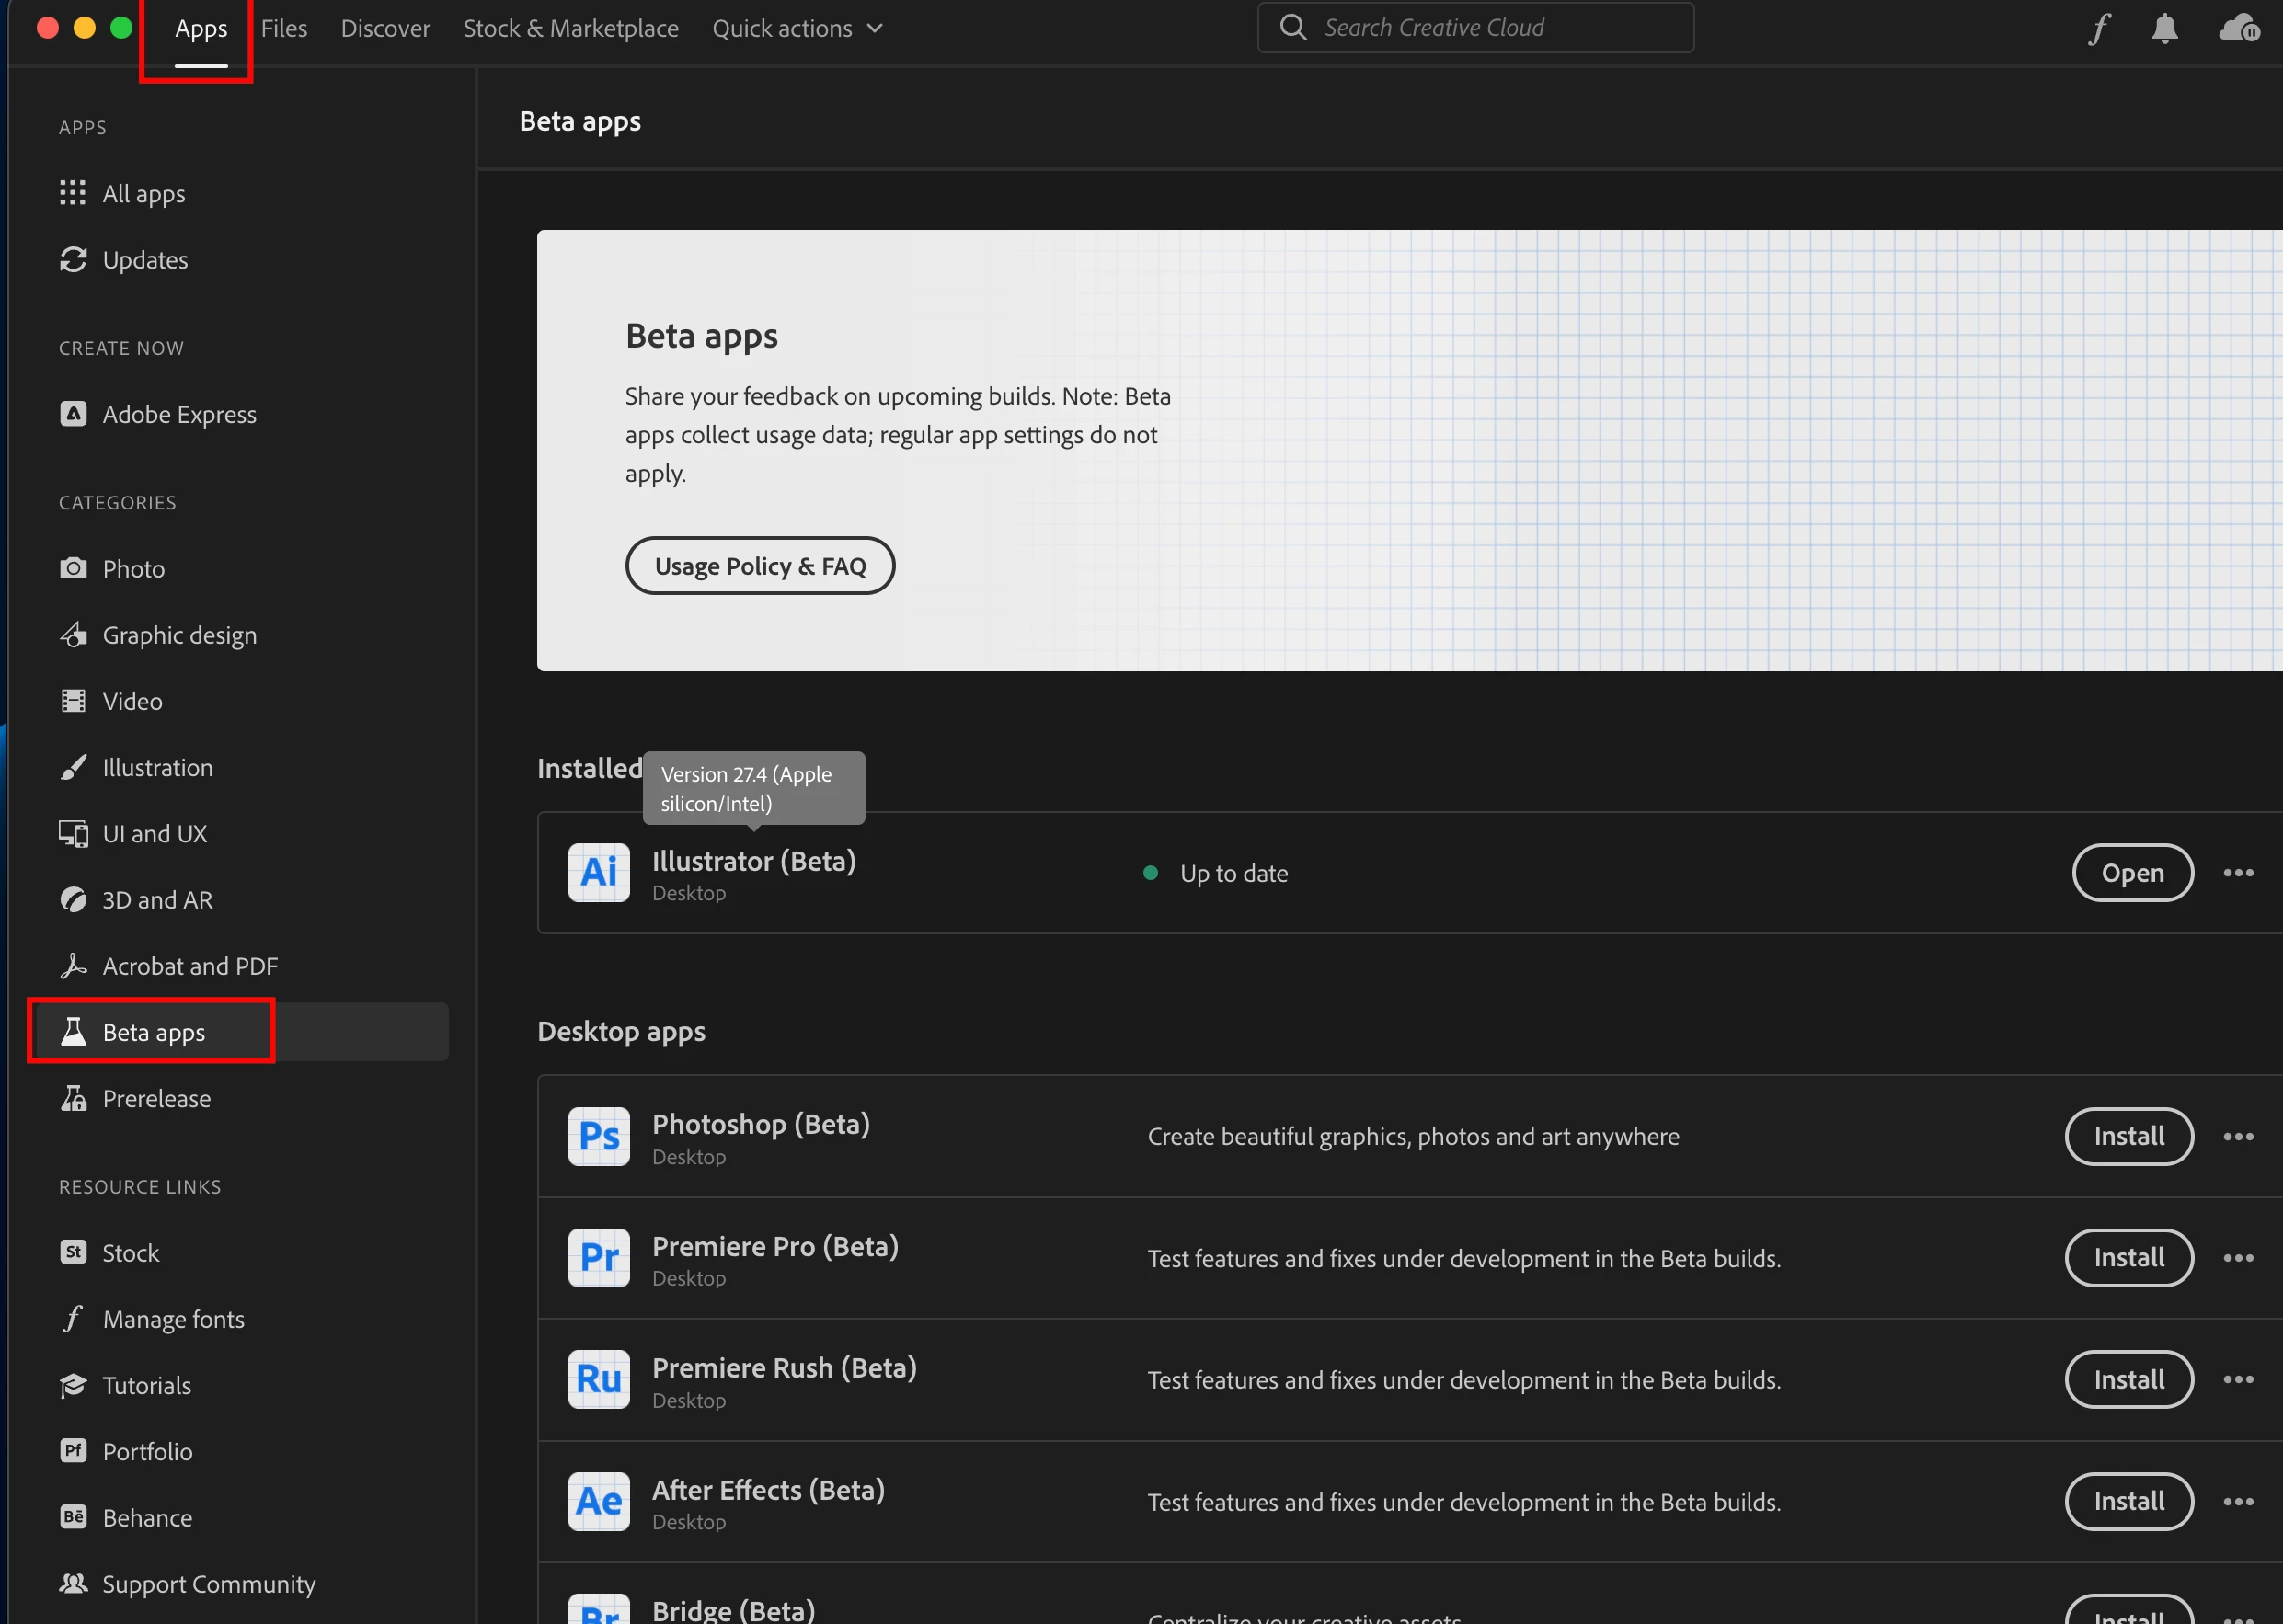Screen dimensions: 2283x1624
Task: Expand Quick actions dropdown
Action: [x=797, y=28]
